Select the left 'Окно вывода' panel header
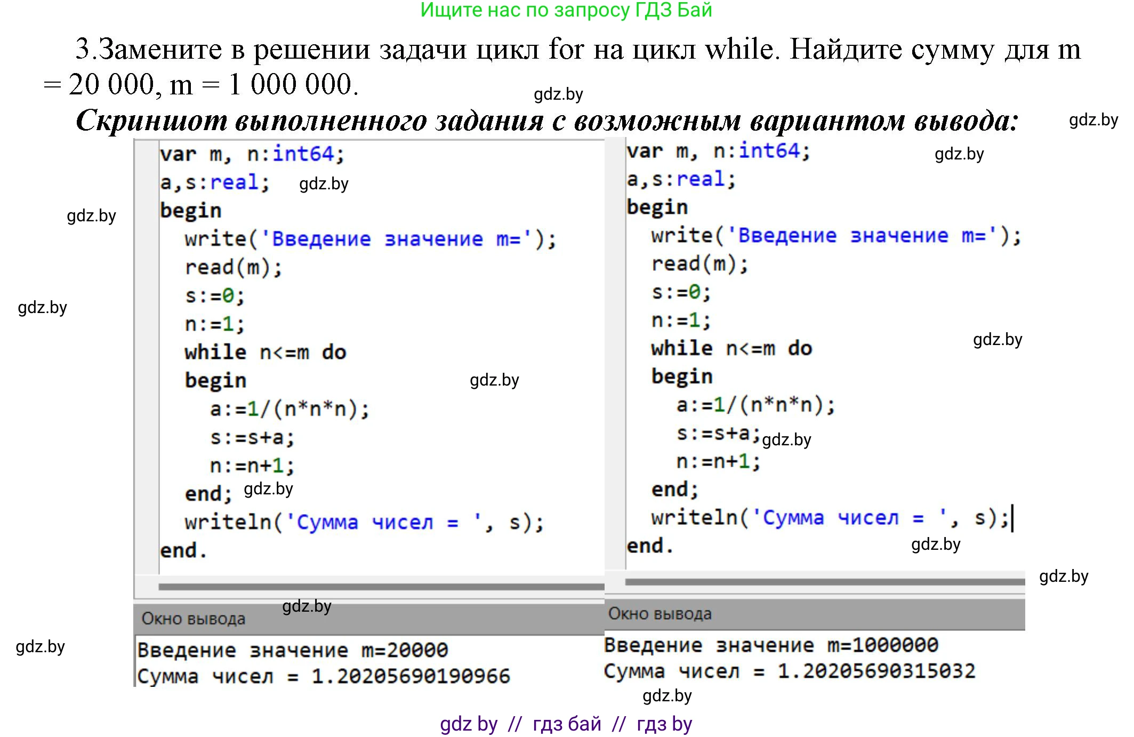The image size is (1134, 737). 193,619
